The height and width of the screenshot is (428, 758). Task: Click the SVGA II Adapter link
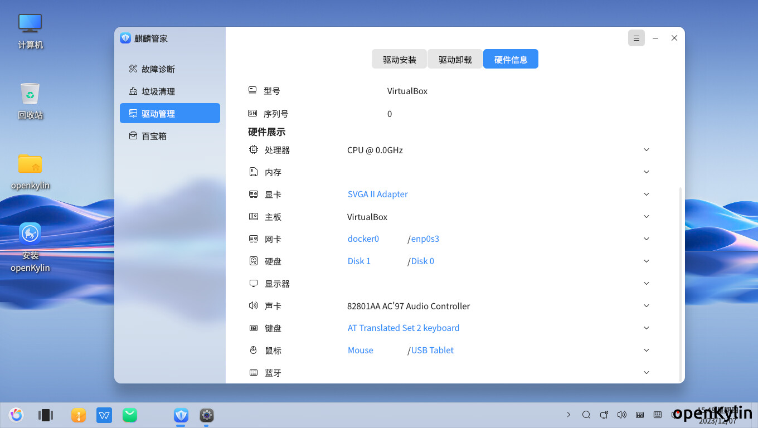click(377, 194)
